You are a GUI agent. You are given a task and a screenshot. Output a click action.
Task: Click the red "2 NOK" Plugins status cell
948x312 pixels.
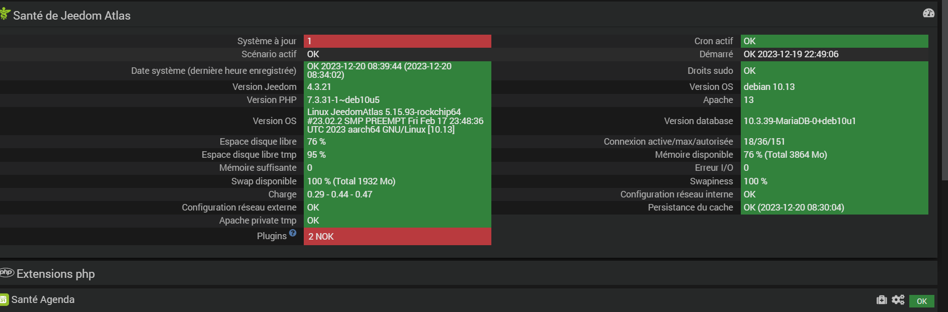[x=397, y=237]
